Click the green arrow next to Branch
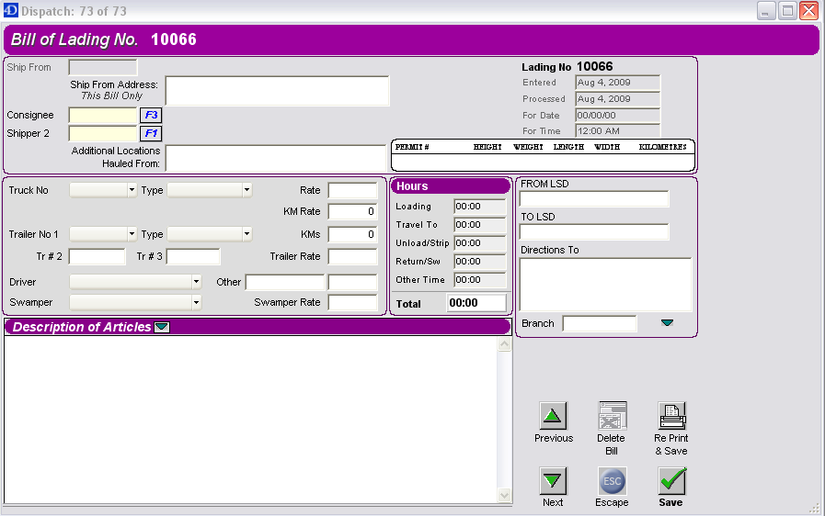825x516 pixels. click(x=667, y=323)
